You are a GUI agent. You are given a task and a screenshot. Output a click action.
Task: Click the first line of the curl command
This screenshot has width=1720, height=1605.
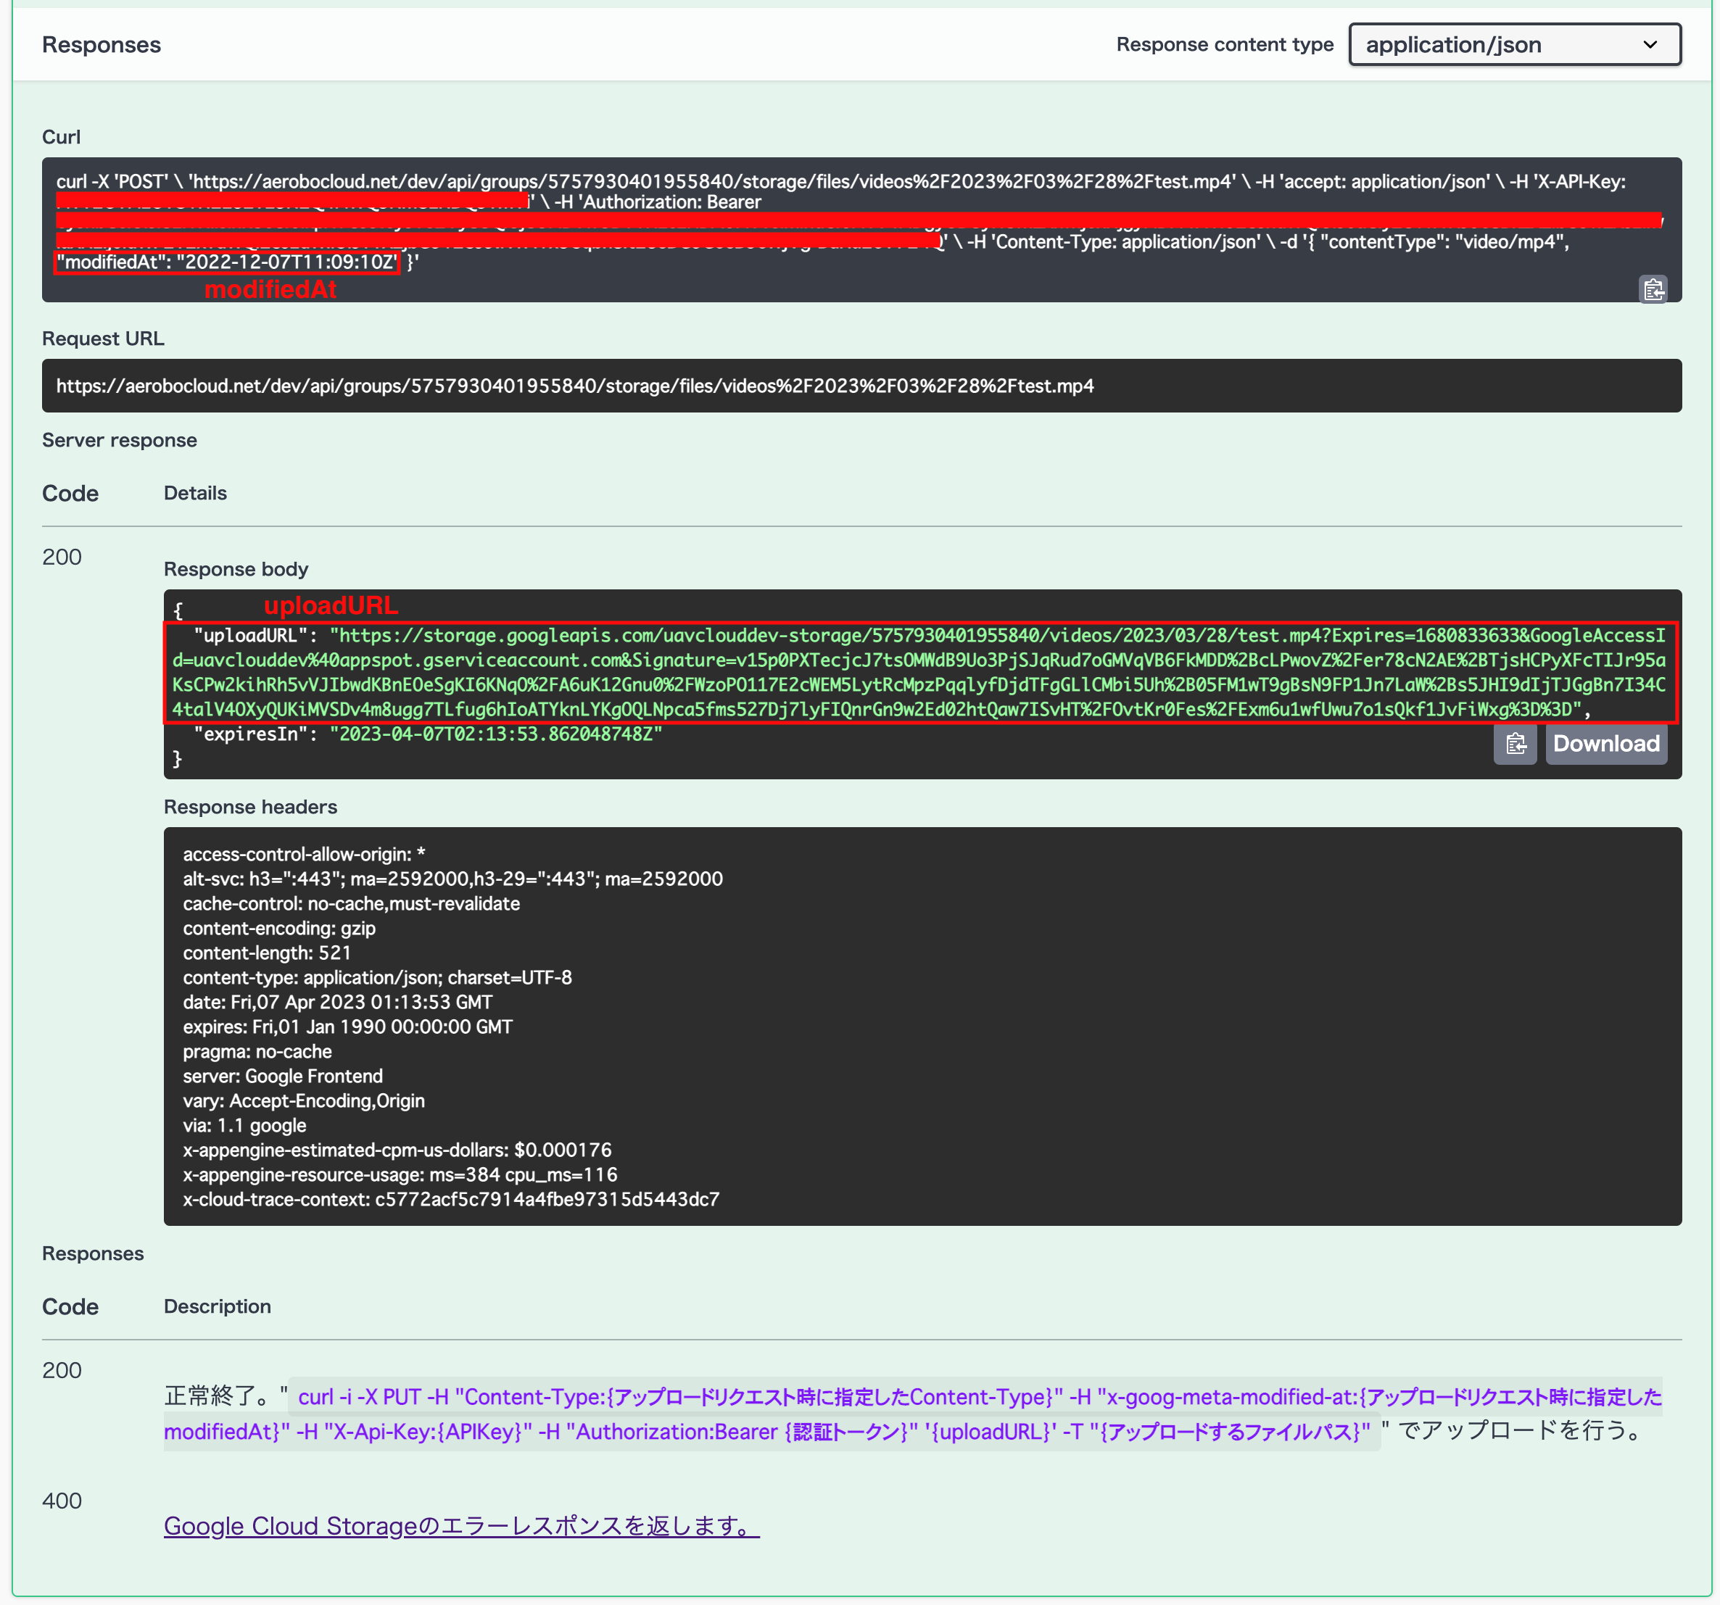839,182
